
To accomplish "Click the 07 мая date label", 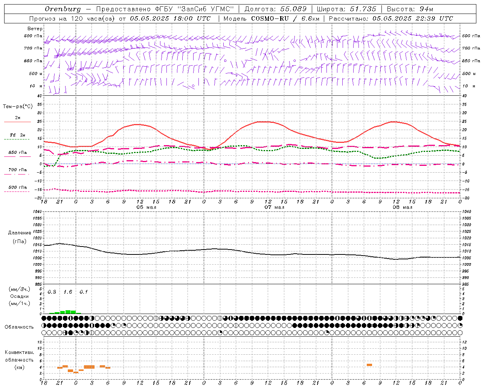I will coord(274,207).
